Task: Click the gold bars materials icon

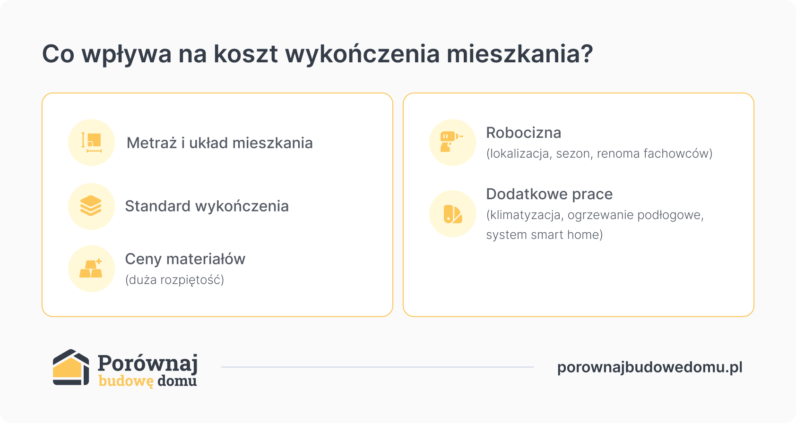Action: tap(91, 269)
